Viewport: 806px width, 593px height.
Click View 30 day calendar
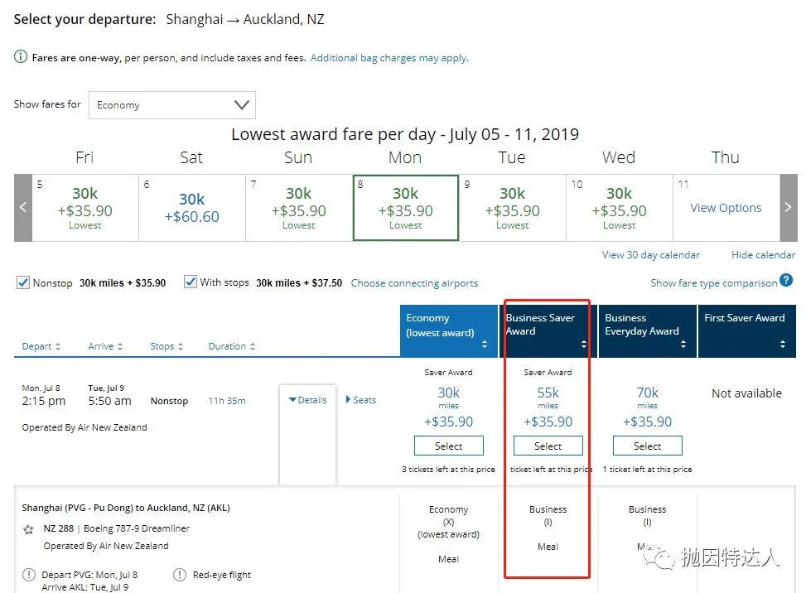pos(650,254)
